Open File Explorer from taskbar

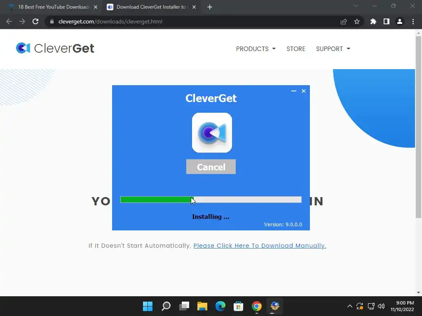[x=202, y=306]
